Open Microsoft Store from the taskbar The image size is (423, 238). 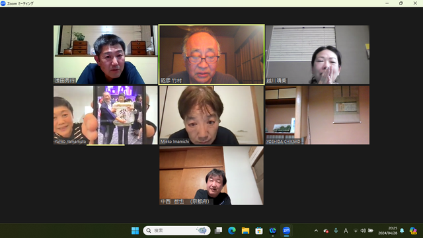click(x=259, y=231)
